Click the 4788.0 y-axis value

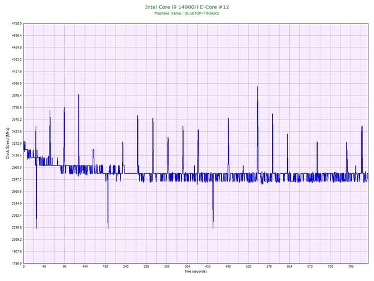[17, 23]
